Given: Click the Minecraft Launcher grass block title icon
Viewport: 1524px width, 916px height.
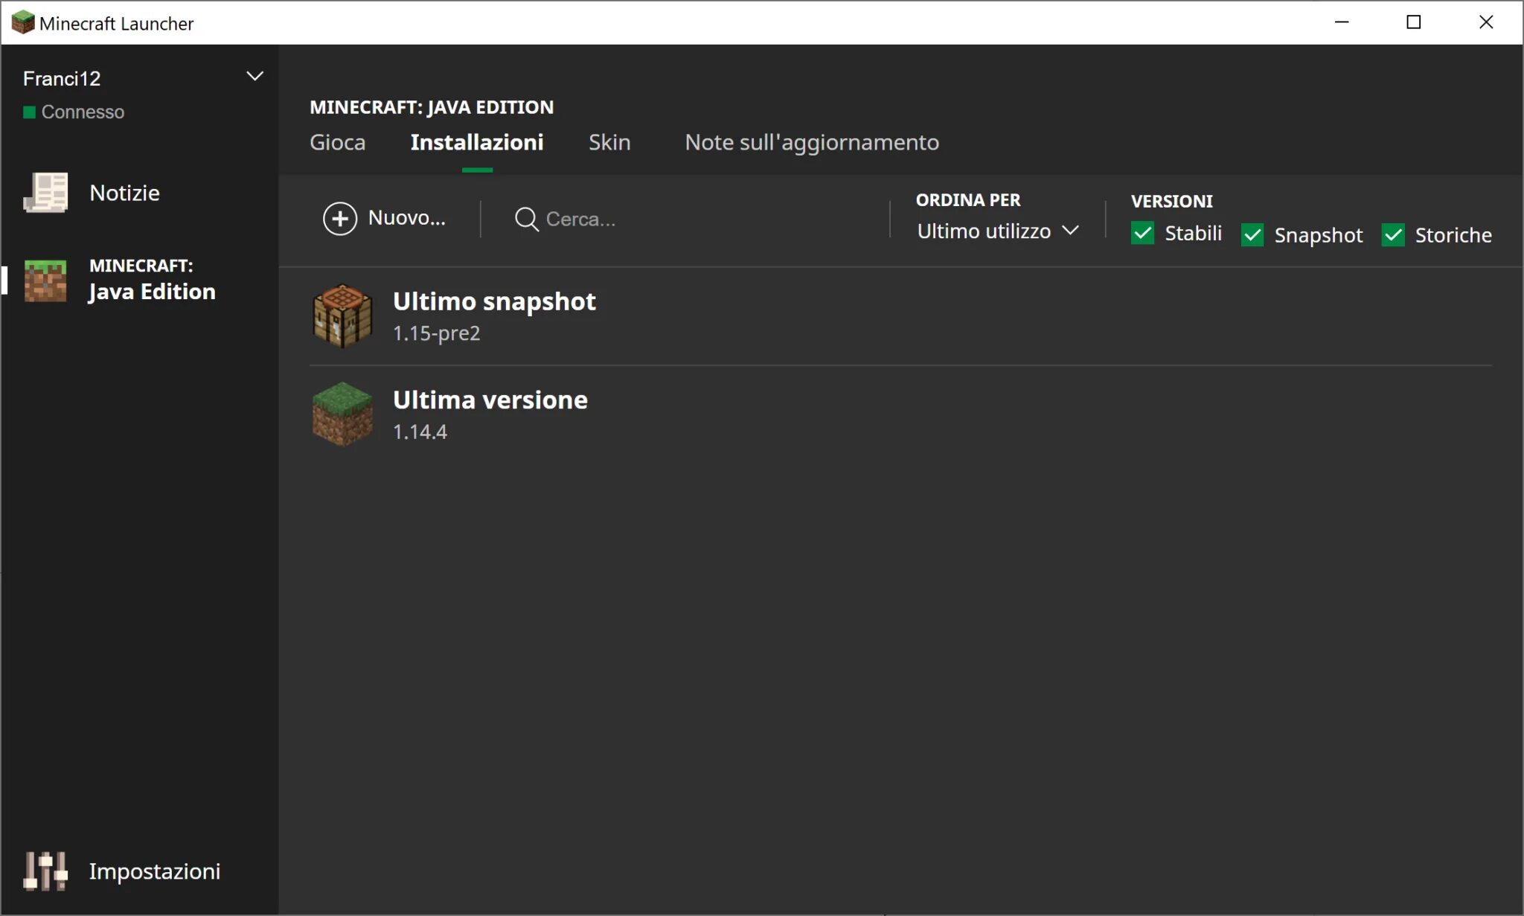Looking at the screenshot, I should (23, 23).
